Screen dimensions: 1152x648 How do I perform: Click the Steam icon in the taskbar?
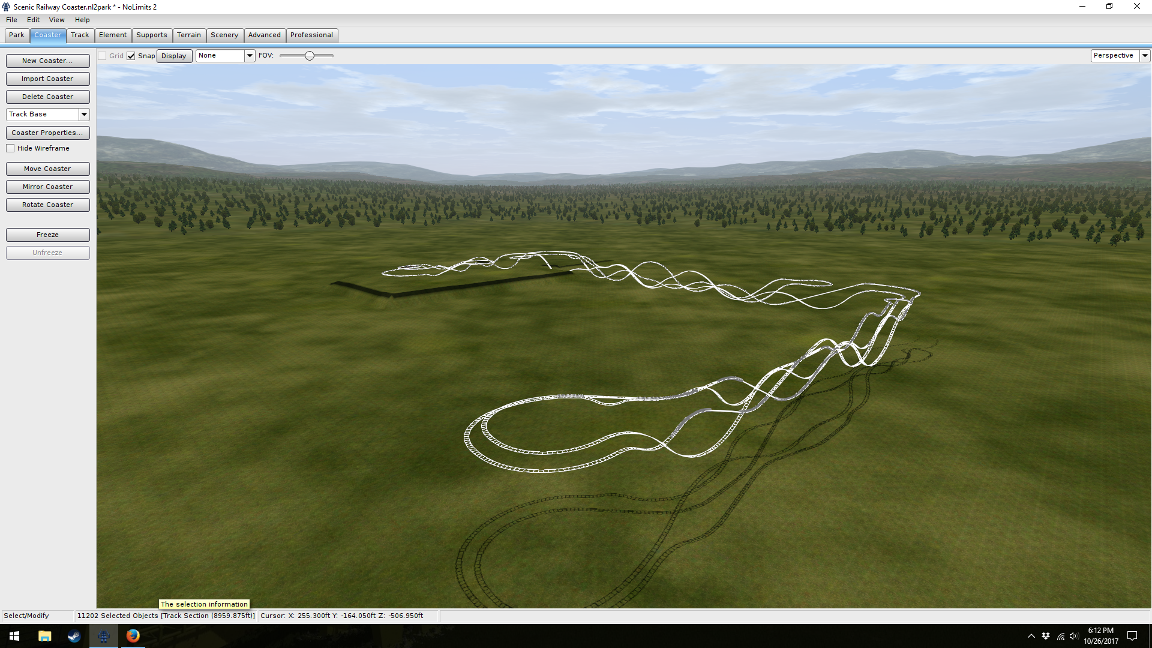(74, 636)
